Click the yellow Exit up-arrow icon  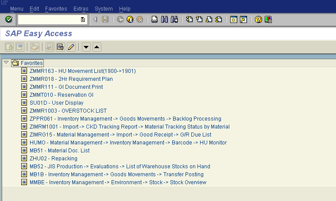(x=130, y=19)
